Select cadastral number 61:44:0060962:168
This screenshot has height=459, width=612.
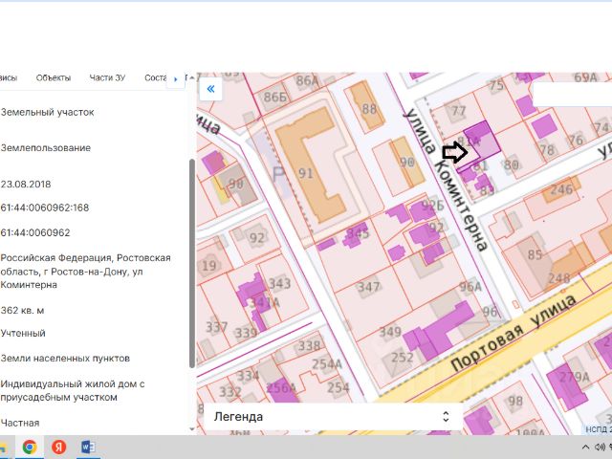click(45, 208)
